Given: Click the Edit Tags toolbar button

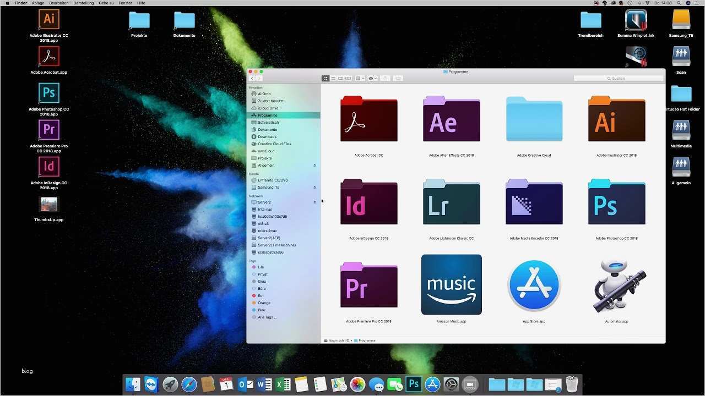Looking at the screenshot, I should 398,79.
